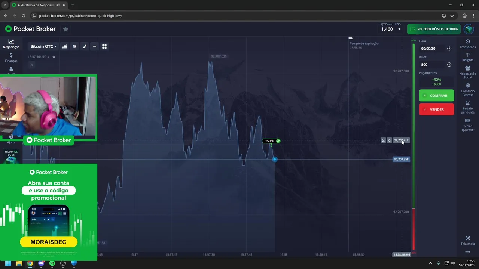Reload the page in Chrome
The image size is (479, 269).
click(23, 16)
